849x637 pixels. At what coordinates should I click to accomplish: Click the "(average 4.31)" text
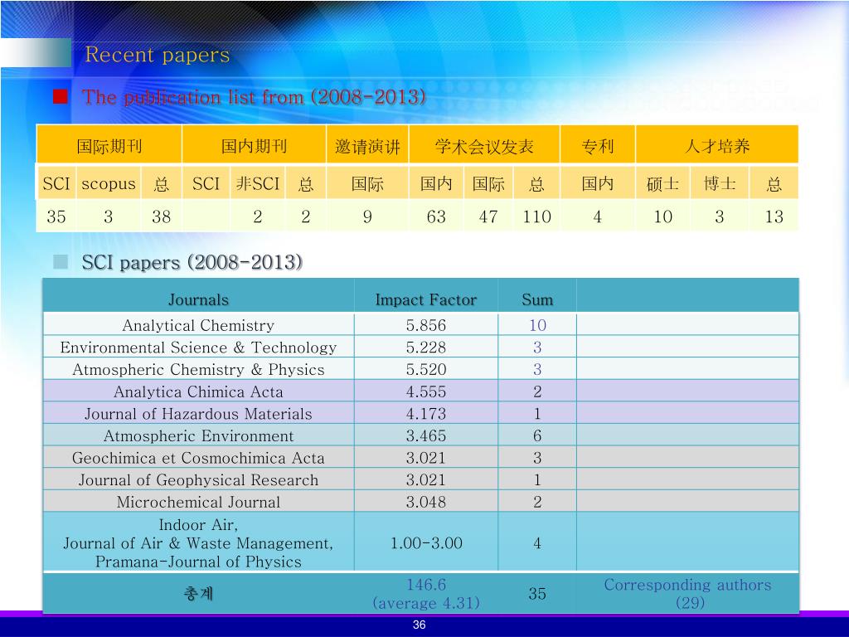tap(427, 603)
